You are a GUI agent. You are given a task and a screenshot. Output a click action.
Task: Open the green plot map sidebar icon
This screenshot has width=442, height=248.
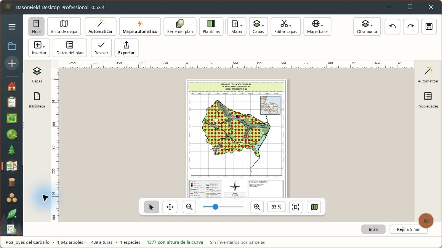point(12,118)
